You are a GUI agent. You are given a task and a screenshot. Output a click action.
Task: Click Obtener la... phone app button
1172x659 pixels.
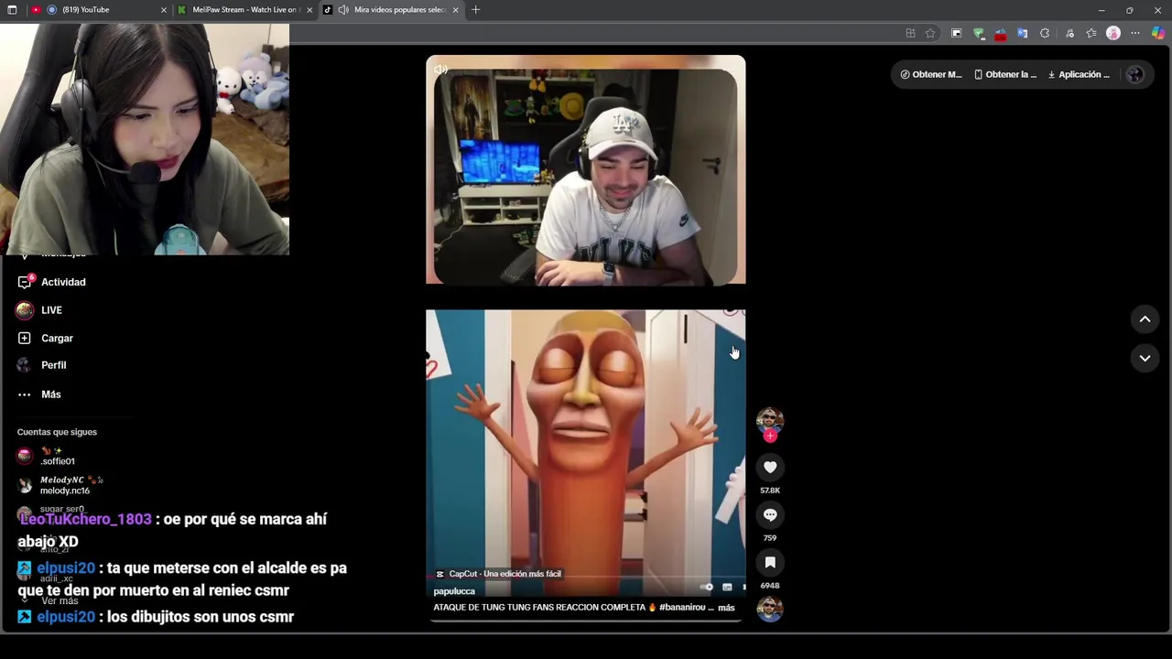(x=1005, y=74)
